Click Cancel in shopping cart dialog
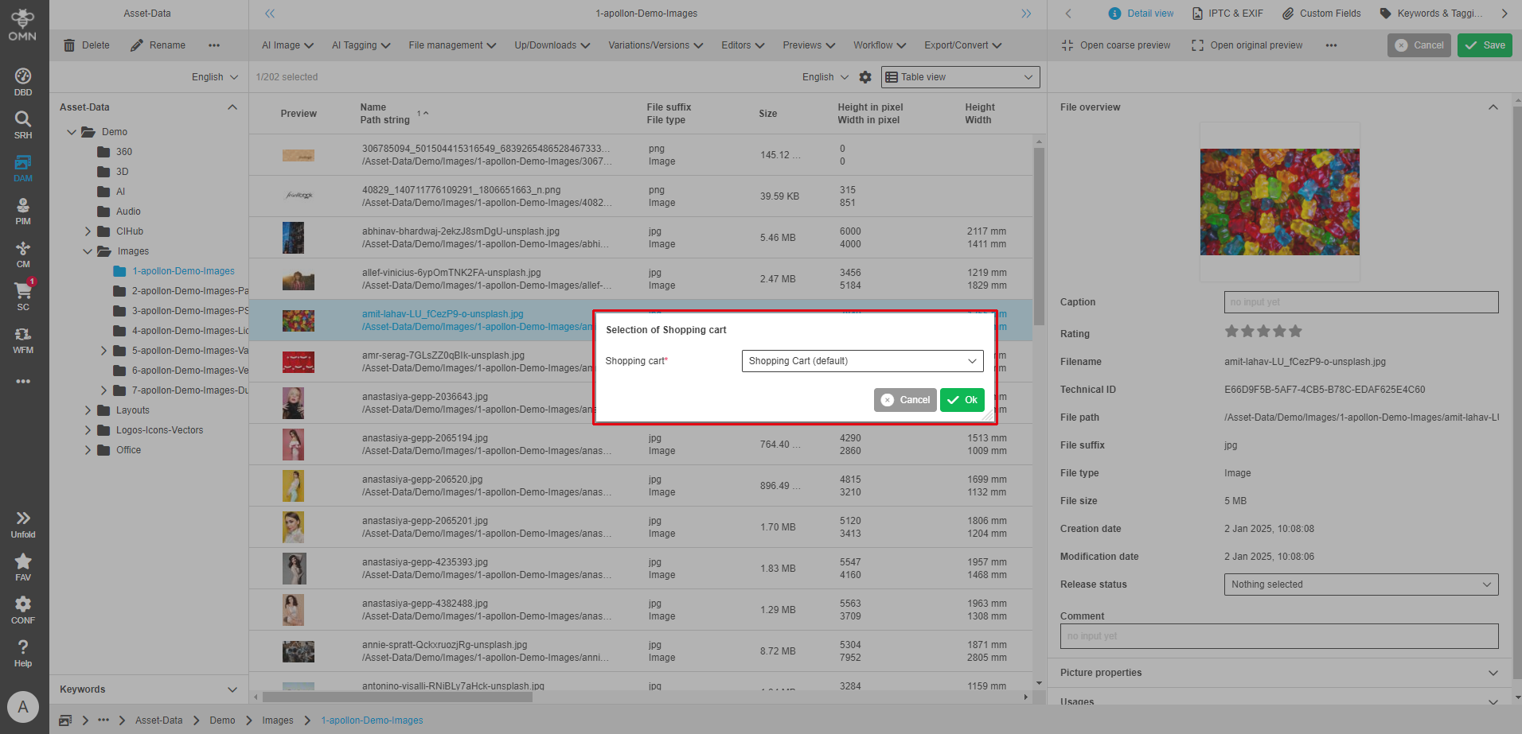The height and width of the screenshot is (734, 1522). 905,400
